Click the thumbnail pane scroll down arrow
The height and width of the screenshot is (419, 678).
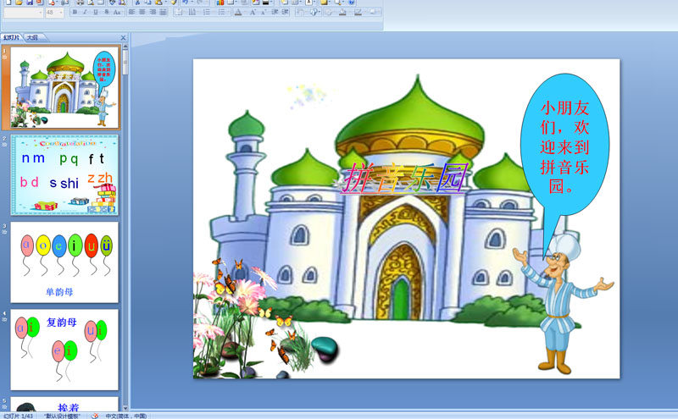125,408
